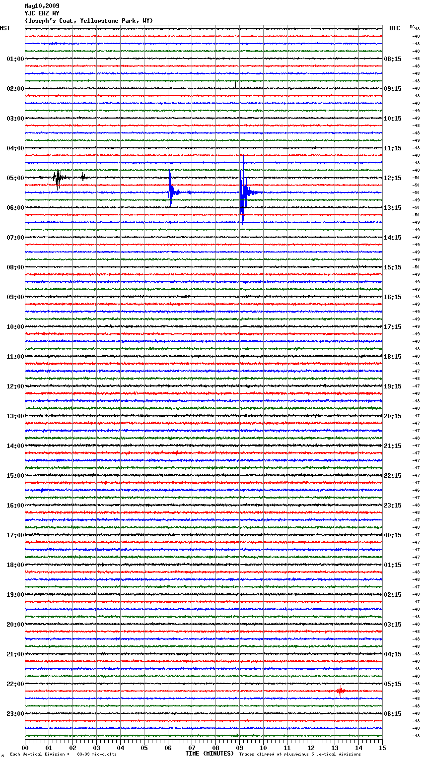Click the 11:15 UTC time label
Image resolution: width=422 pixels, height=761 pixels.
coord(393,148)
